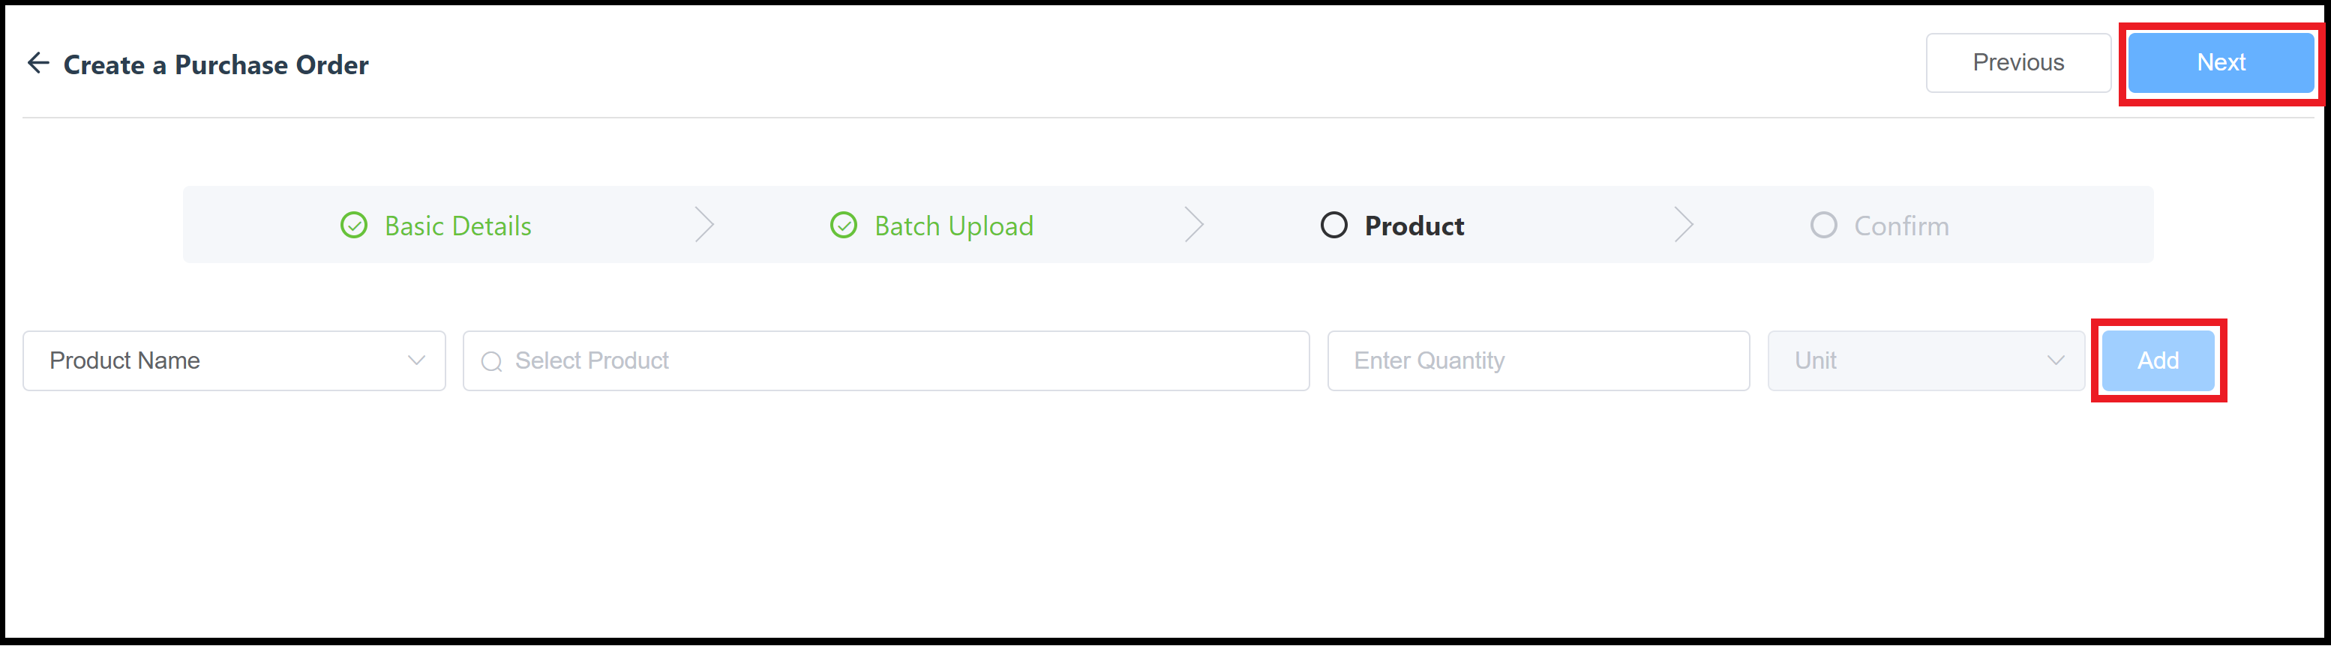Open the Product Name dropdown

[x=233, y=360]
